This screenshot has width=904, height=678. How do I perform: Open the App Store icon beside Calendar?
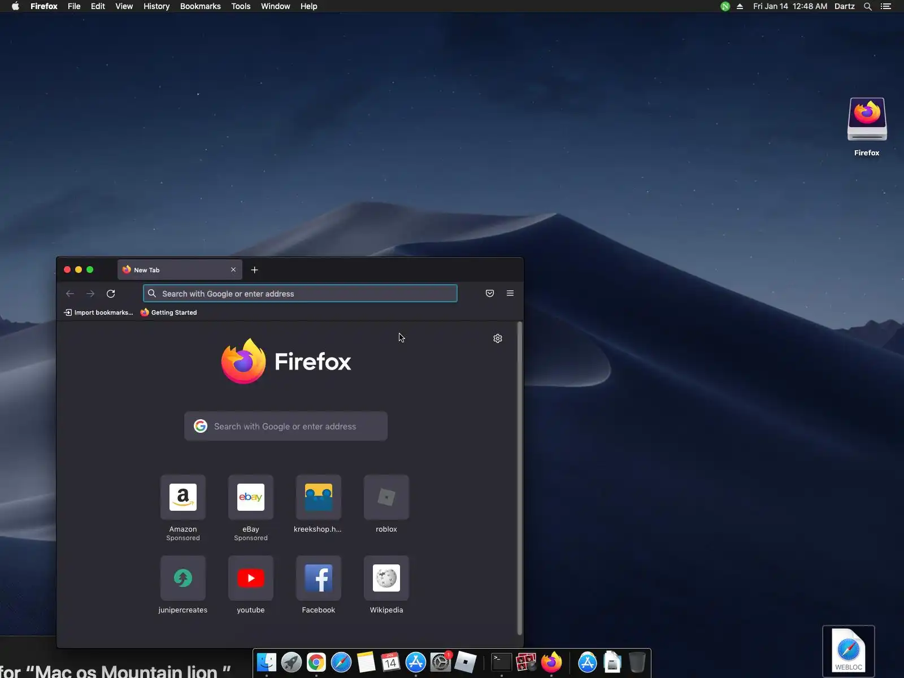pyautogui.click(x=416, y=662)
